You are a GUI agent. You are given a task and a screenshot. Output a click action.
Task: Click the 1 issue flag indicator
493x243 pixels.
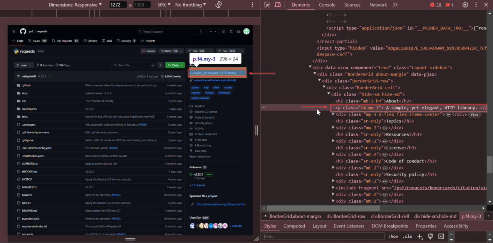click(449, 5)
